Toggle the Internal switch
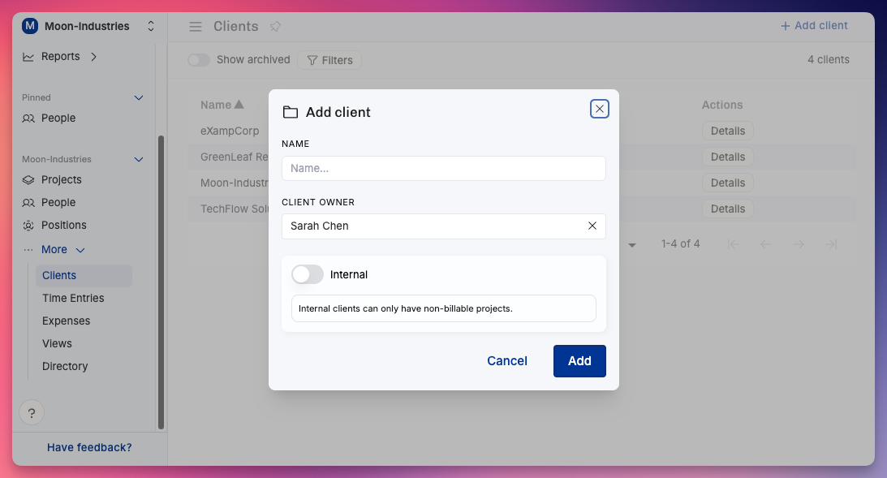The image size is (887, 478). tap(308, 274)
